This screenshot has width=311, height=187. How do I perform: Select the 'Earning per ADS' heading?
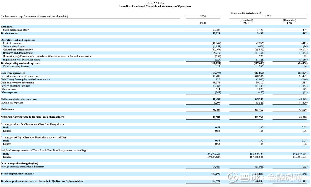tap(33, 137)
